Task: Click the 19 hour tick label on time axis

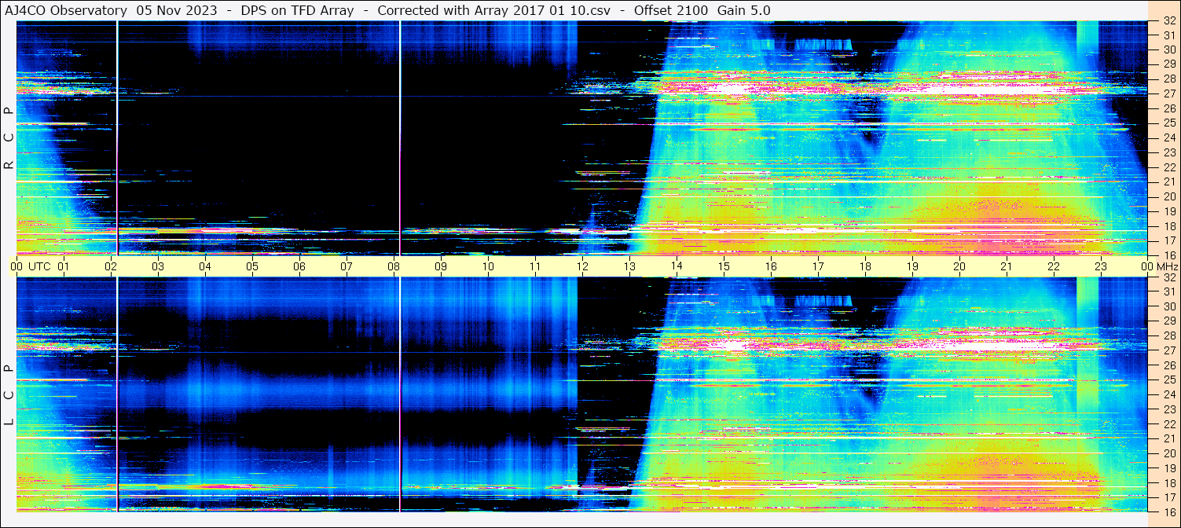Action: coord(912,266)
